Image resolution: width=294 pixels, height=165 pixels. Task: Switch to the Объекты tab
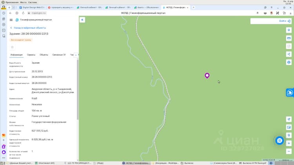coord(44,55)
